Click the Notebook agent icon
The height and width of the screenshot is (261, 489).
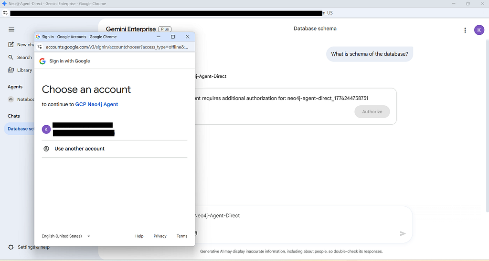(11, 100)
